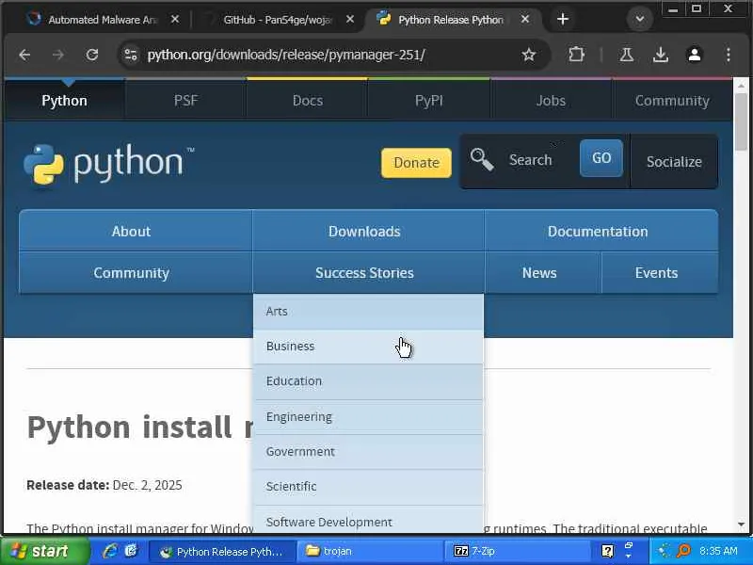Open site information icon in address bar
This screenshot has width=753, height=565.
point(131,55)
